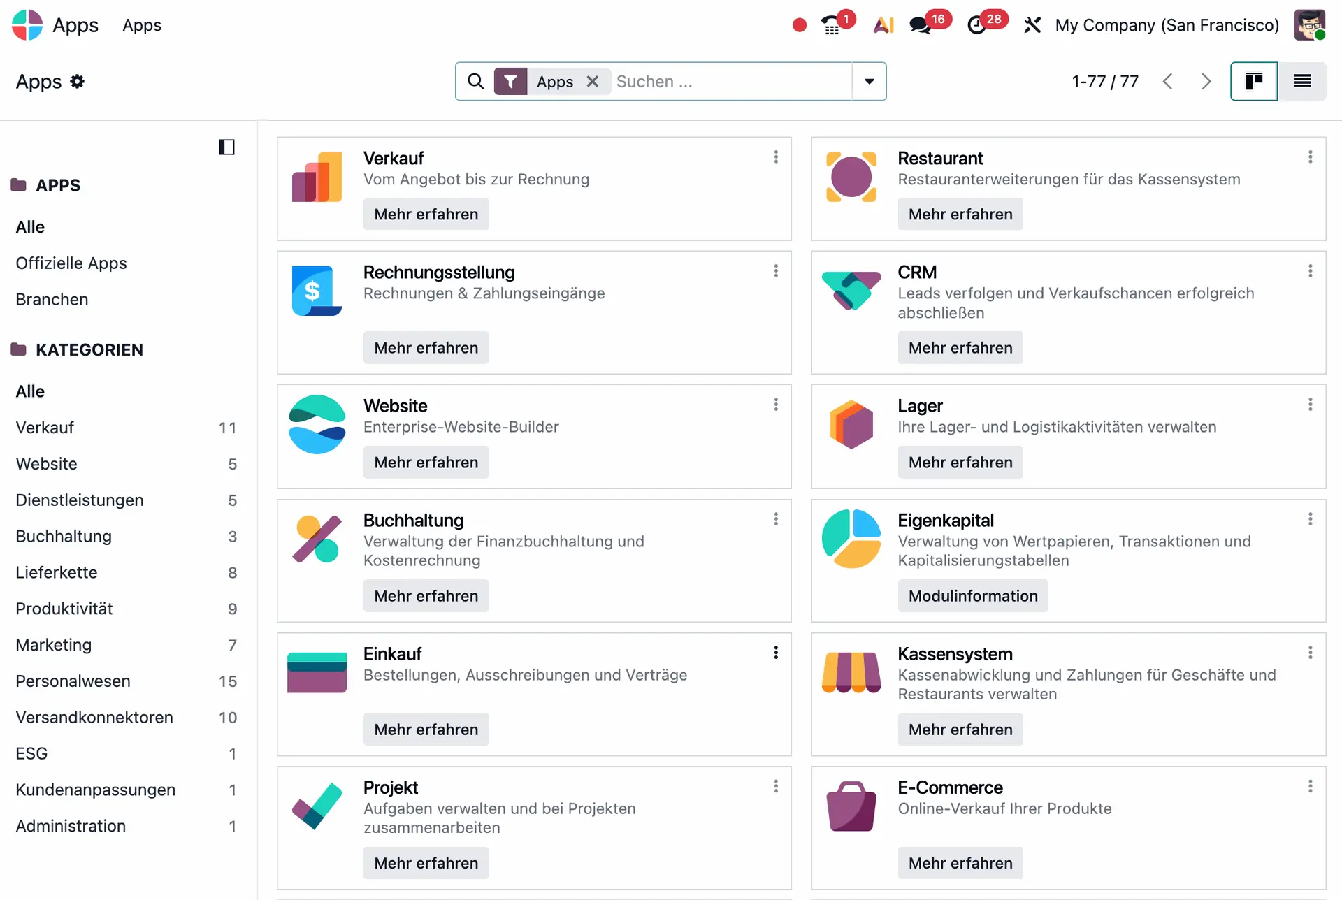Click the E-Commerce shopping bag icon
This screenshot has height=900, width=1342.
(x=851, y=805)
